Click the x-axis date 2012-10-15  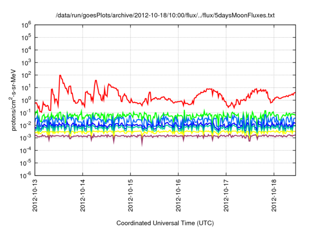pos(130,195)
